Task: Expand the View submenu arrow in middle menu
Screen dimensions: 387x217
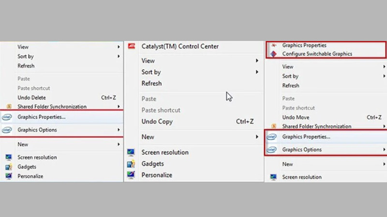Action: coord(257,61)
